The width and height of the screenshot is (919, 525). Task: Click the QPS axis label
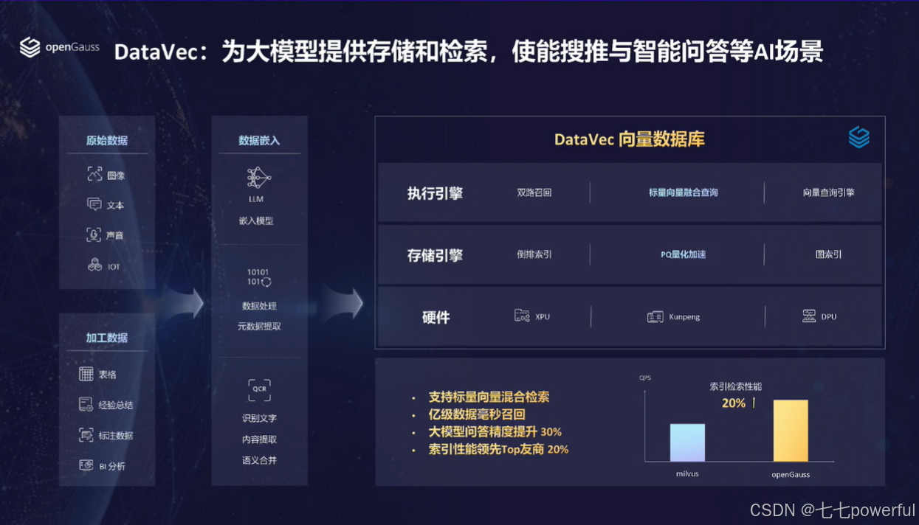(x=645, y=378)
